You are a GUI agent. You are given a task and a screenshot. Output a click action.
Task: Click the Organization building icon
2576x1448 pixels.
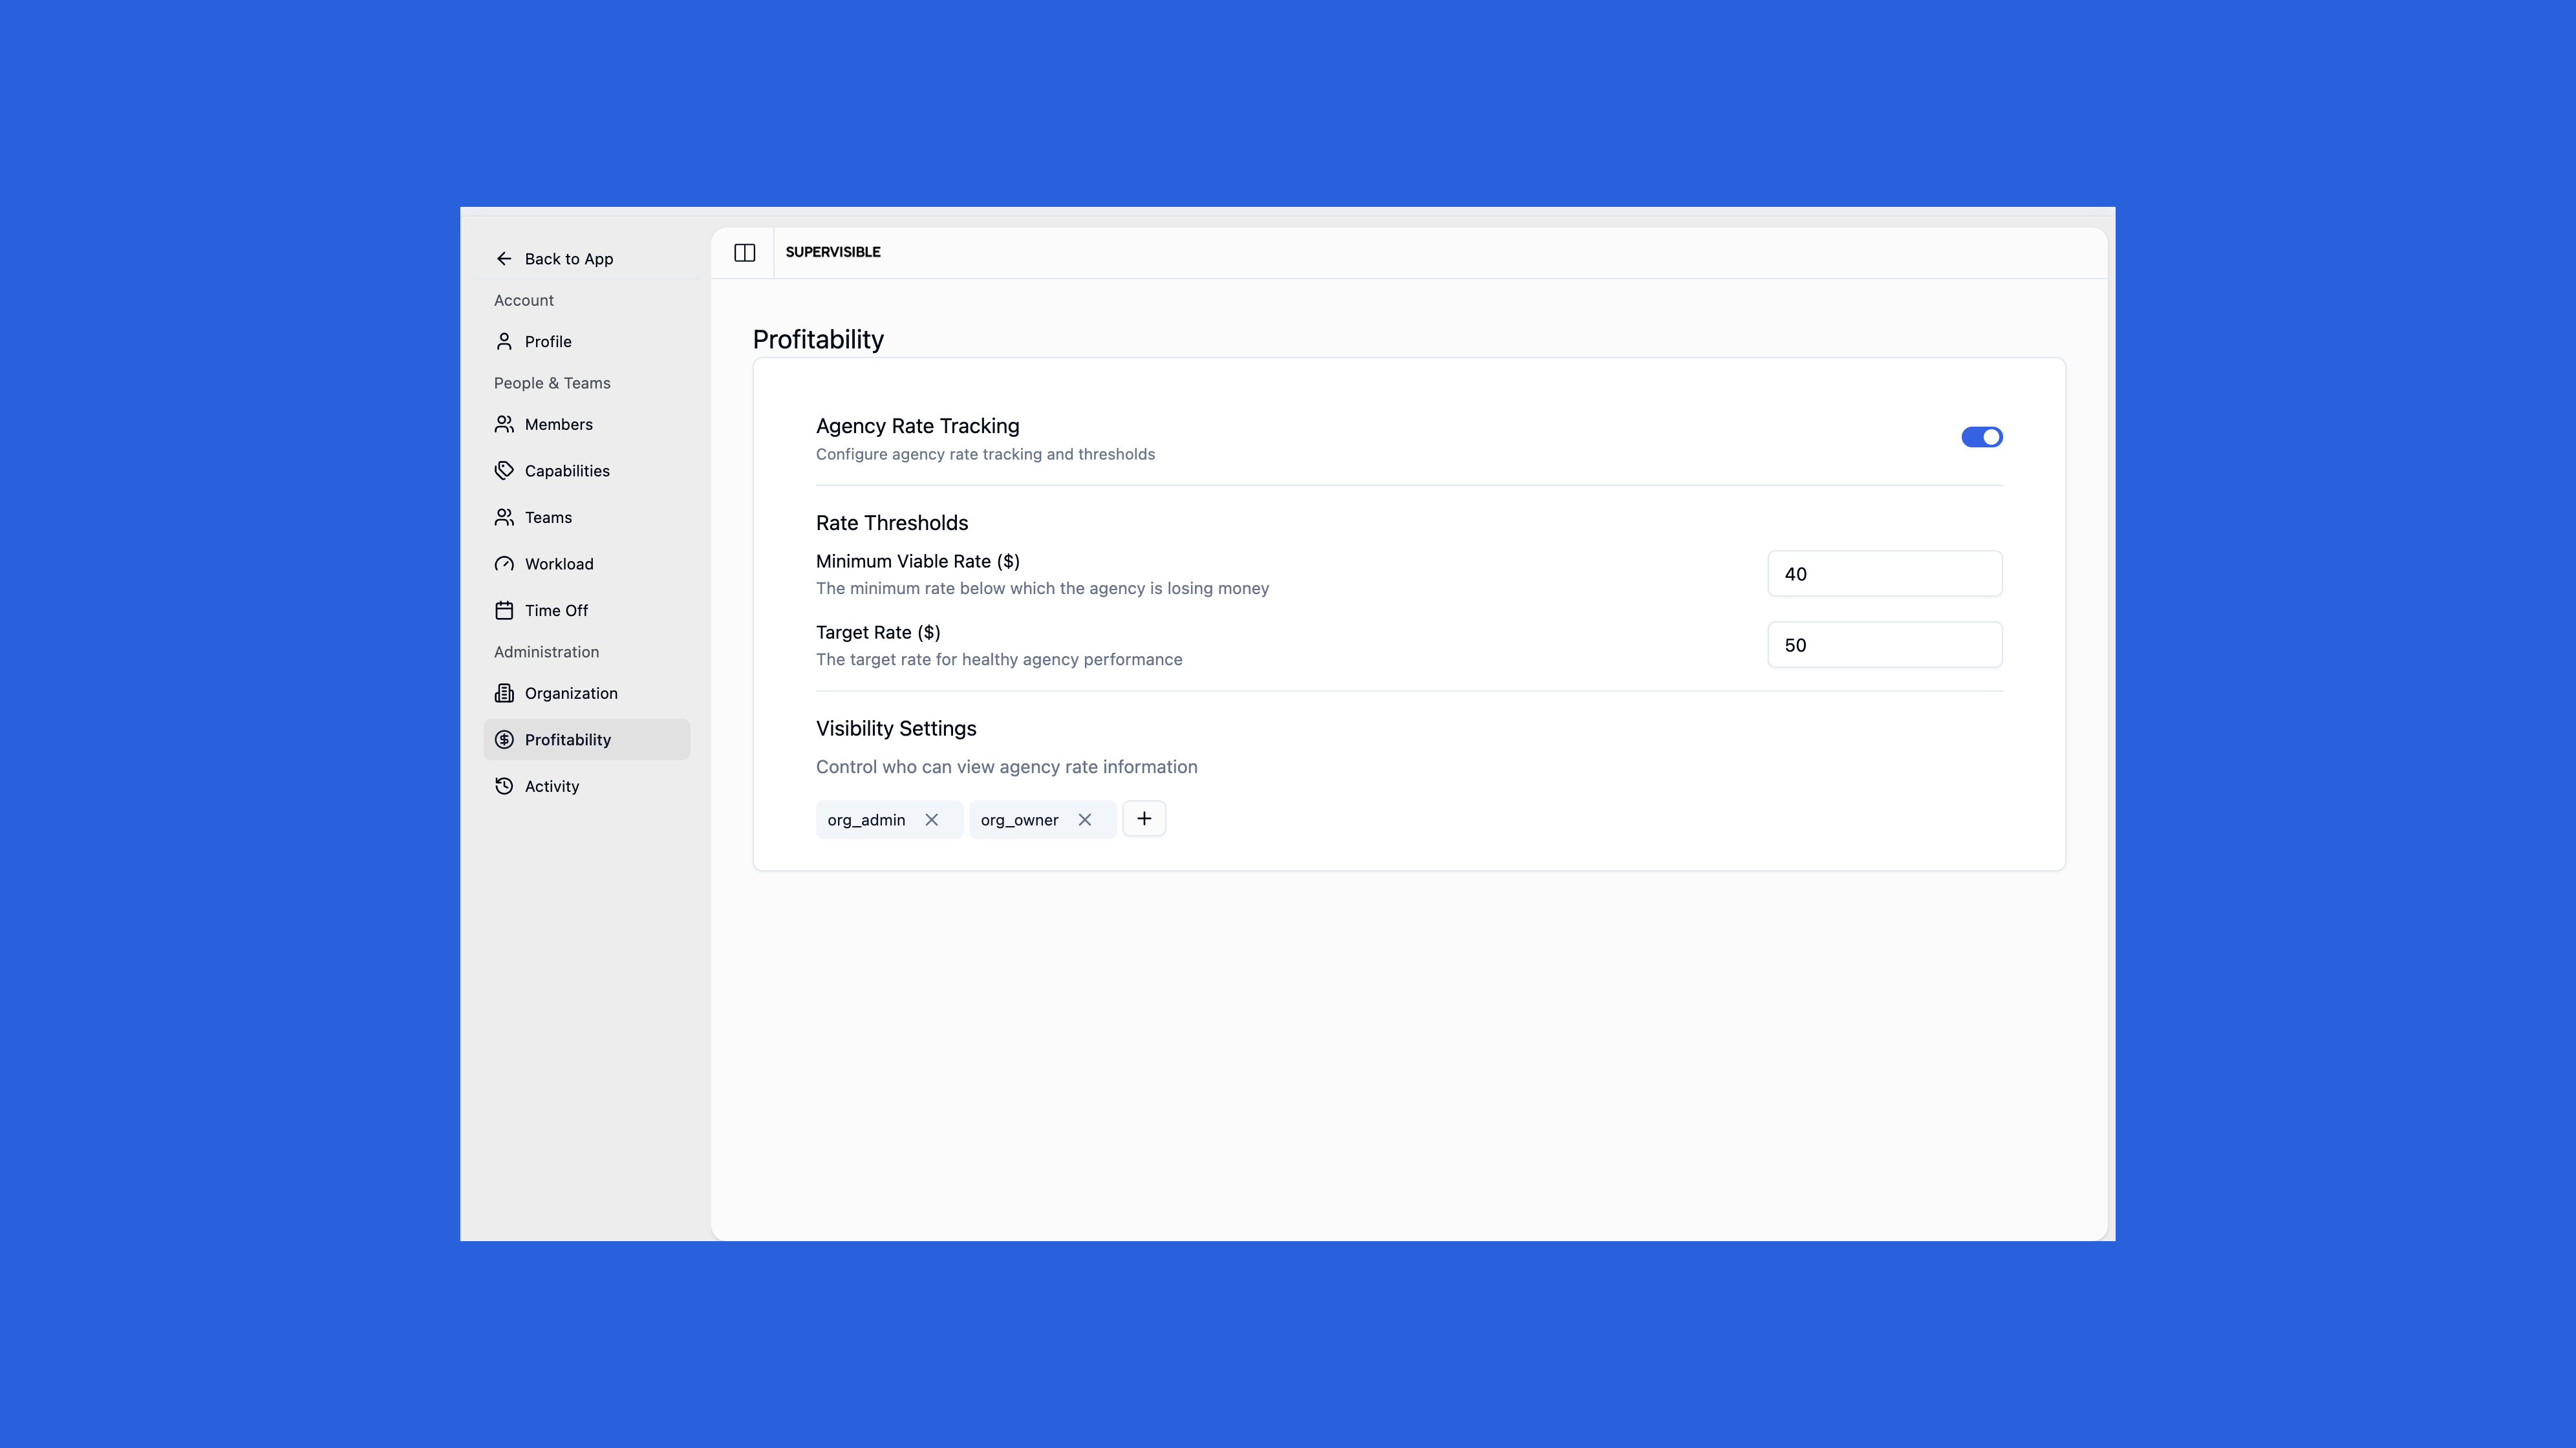(x=504, y=694)
